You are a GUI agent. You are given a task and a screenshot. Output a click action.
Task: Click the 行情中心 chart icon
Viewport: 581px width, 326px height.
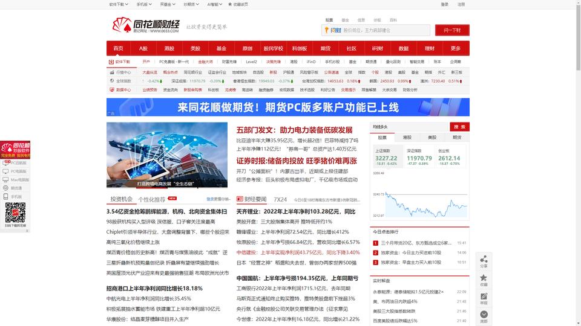coord(112,72)
